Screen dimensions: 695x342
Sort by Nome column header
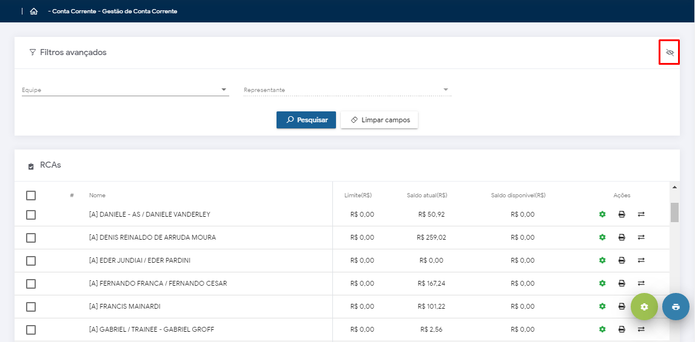coord(97,196)
